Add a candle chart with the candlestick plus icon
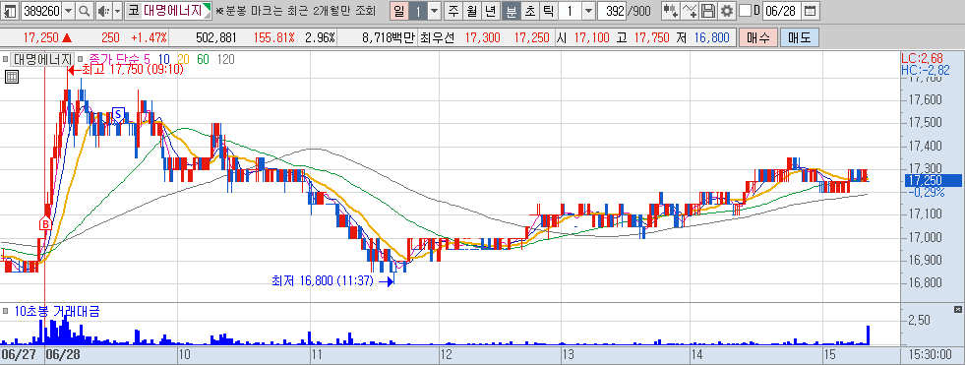This screenshot has width=965, height=365. (x=671, y=11)
